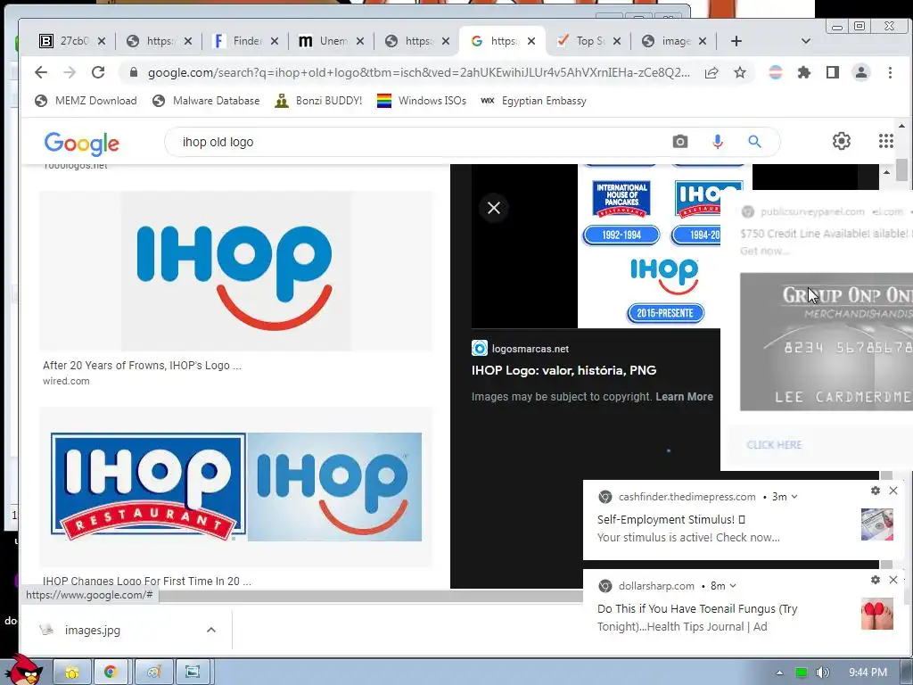Open Chrome from the taskbar

(x=110, y=673)
